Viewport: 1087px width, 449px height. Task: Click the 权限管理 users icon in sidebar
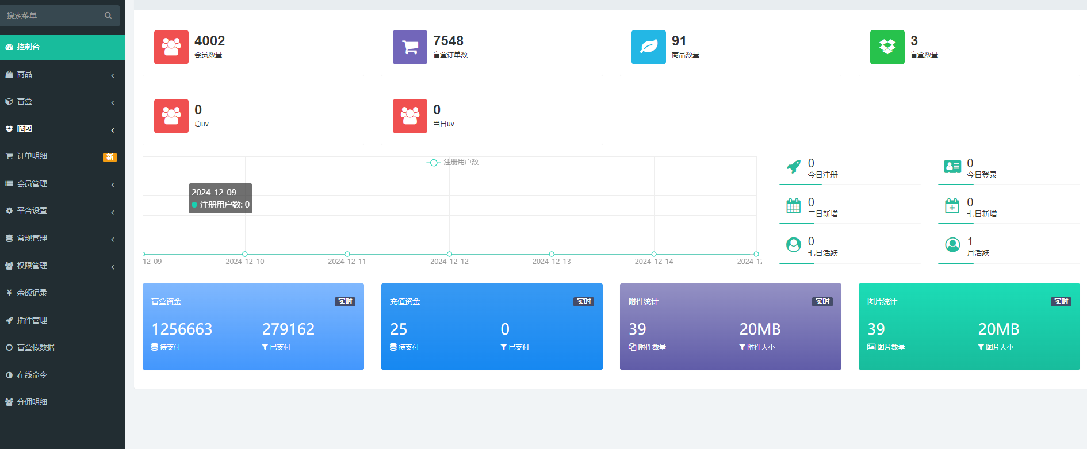tap(9, 266)
